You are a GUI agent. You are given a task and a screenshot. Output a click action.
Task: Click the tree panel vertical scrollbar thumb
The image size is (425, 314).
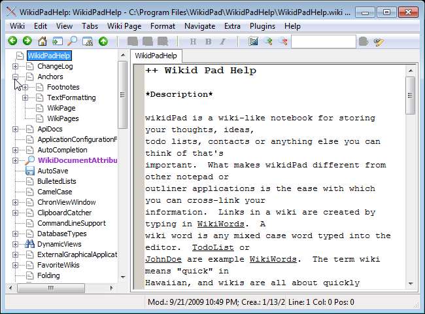[x=122, y=95]
